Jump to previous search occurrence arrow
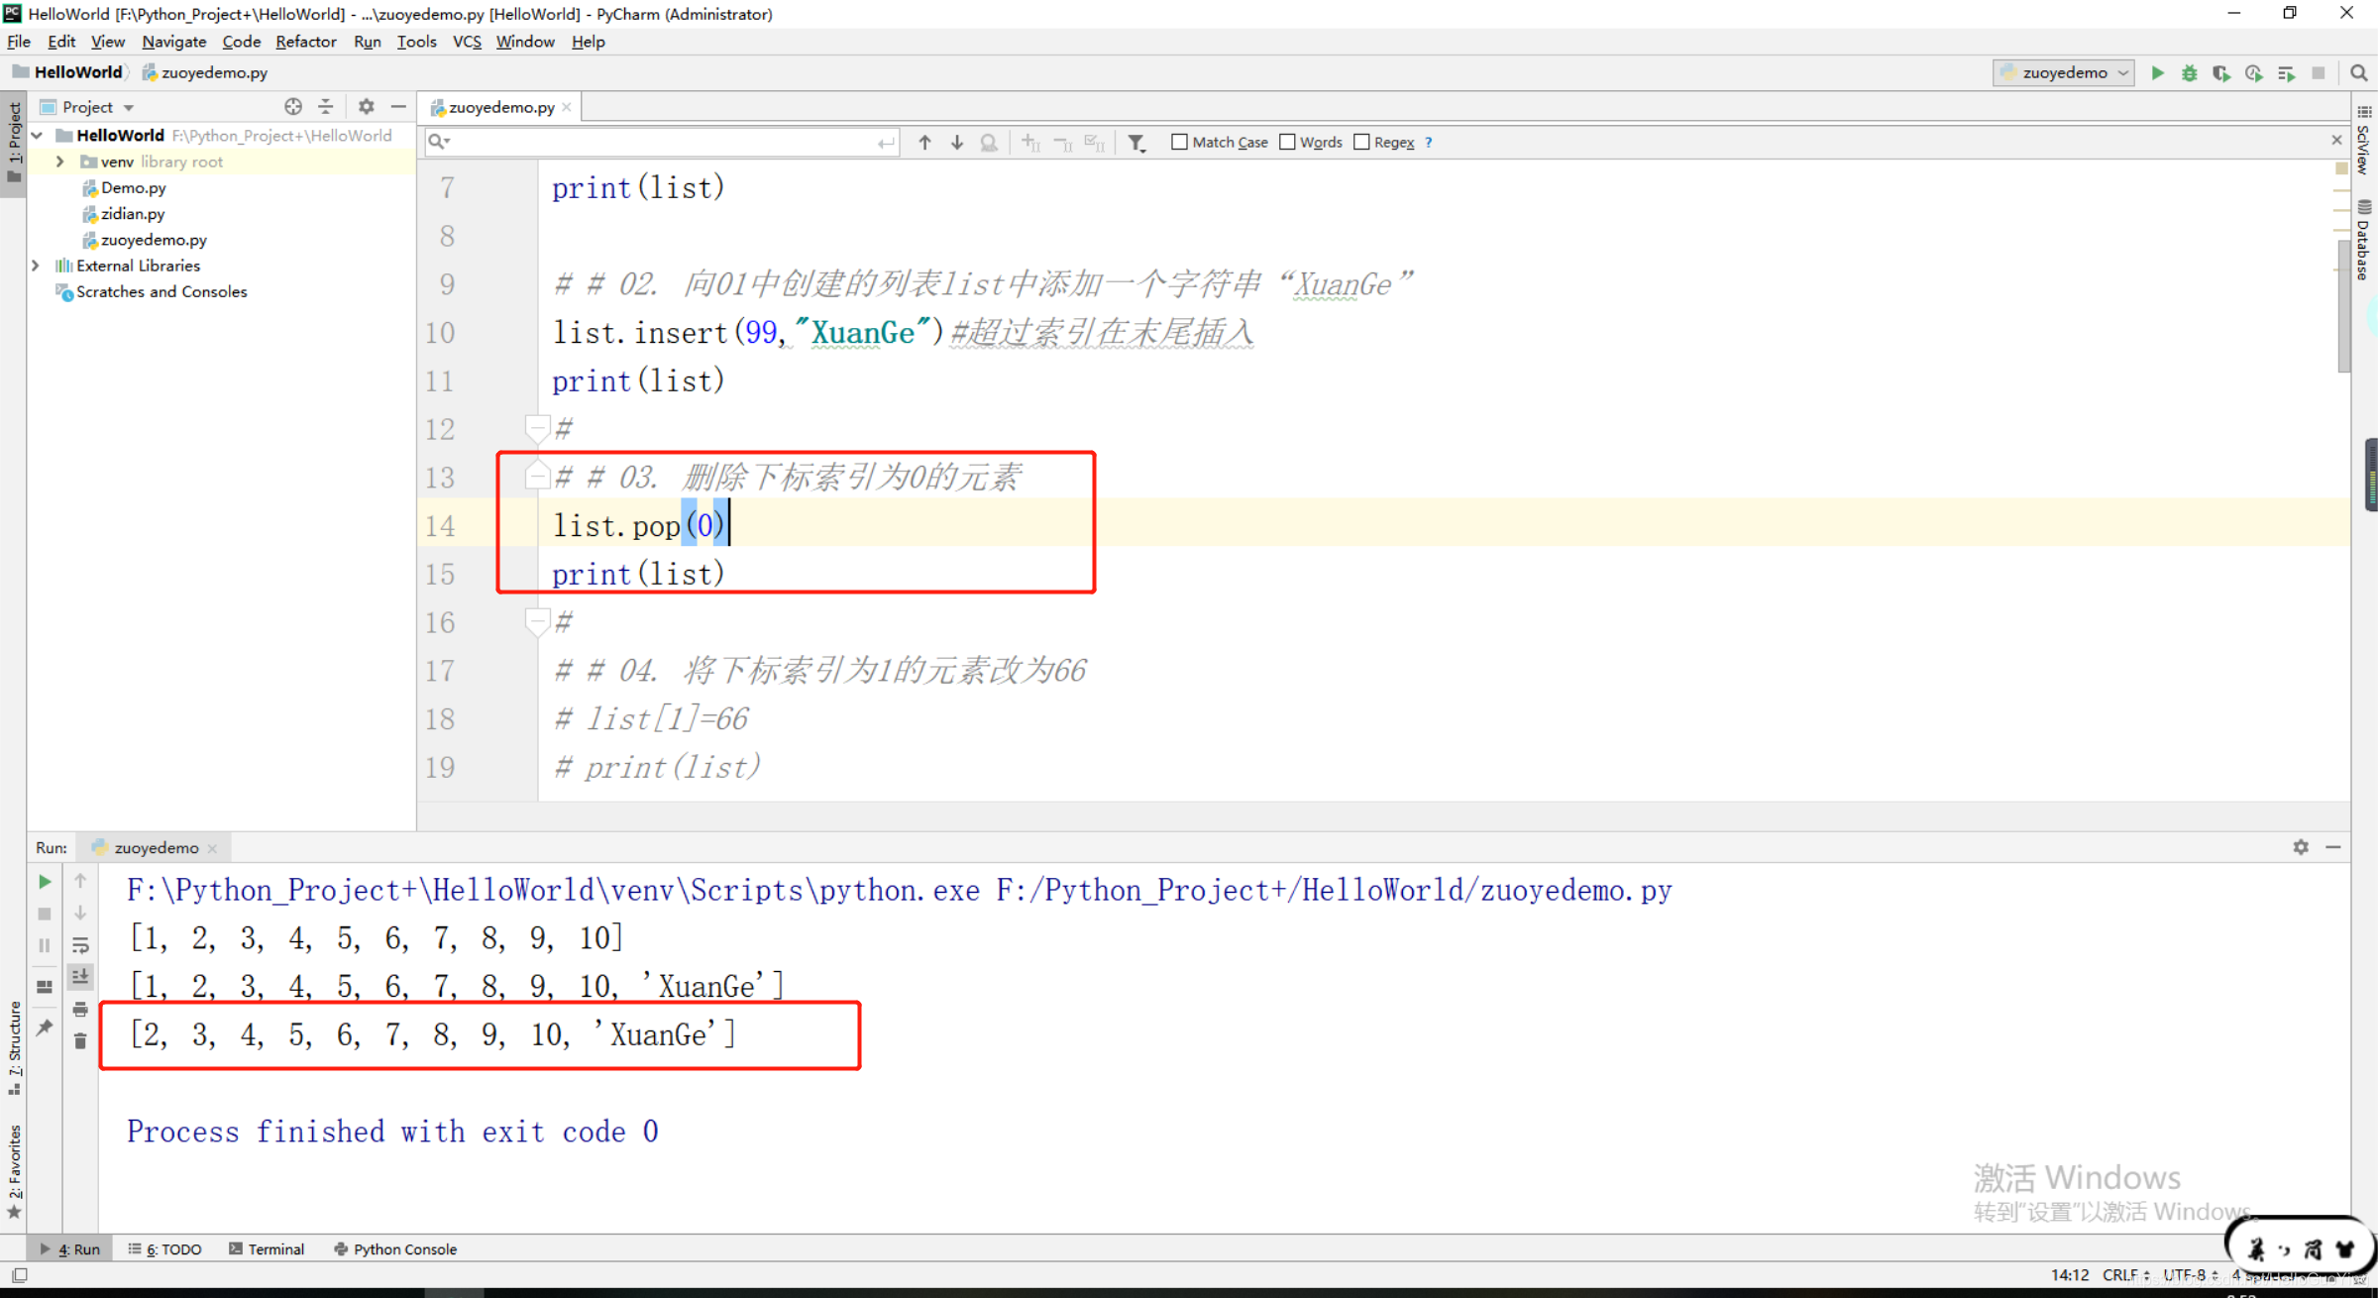 (x=924, y=143)
